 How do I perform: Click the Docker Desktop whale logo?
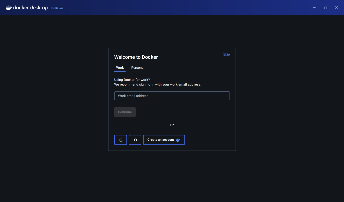9,7
